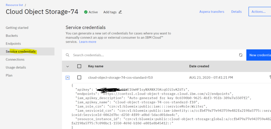Click Add tags label
Image resolution: width=271 pixels, height=129 pixels.
coord(110,12)
